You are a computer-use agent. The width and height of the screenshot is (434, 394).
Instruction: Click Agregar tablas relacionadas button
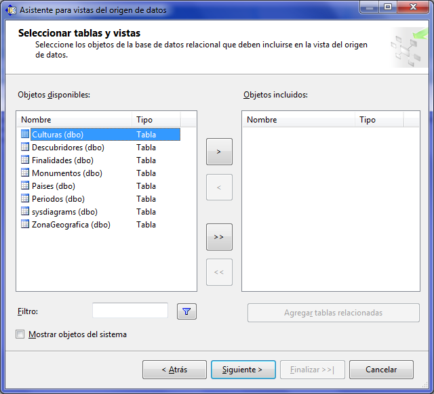click(334, 313)
